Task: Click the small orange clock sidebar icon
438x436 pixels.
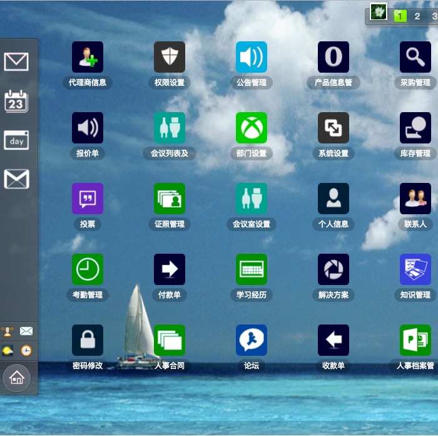Action: click(x=26, y=351)
